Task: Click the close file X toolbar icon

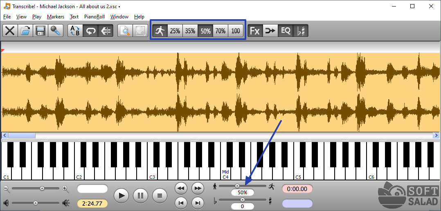Action: point(10,31)
